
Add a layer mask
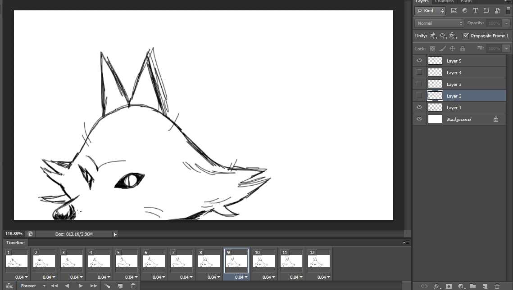tap(449, 286)
